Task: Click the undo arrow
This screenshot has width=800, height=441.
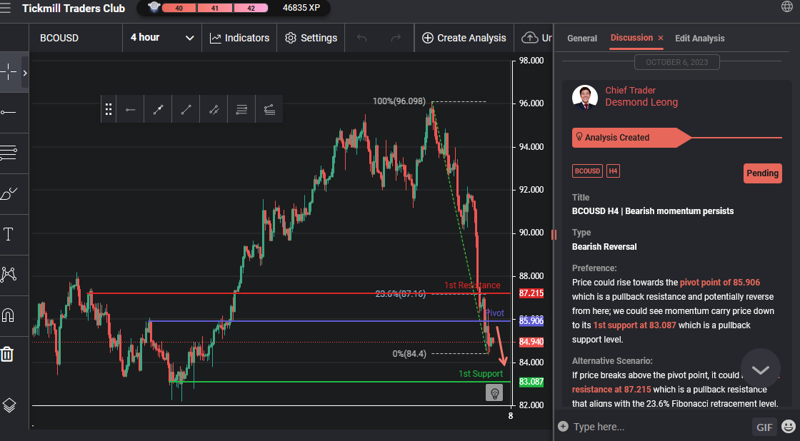Action: pyautogui.click(x=361, y=38)
